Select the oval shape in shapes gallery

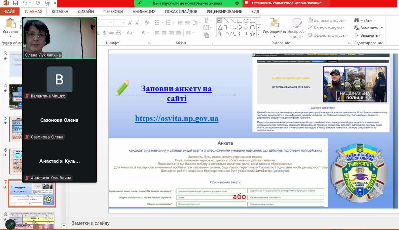[246, 21]
